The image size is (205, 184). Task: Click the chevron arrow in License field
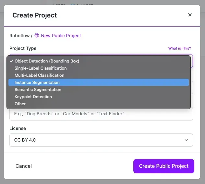186,140
